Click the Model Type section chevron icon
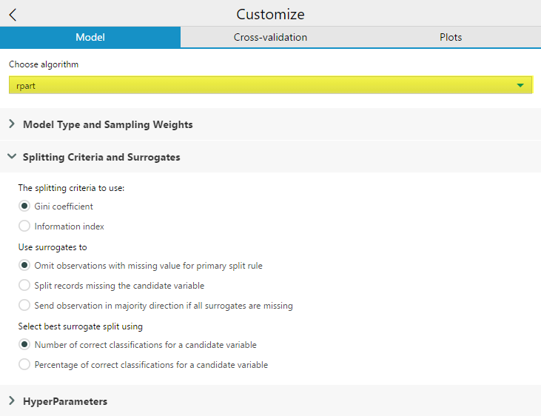 (x=12, y=124)
